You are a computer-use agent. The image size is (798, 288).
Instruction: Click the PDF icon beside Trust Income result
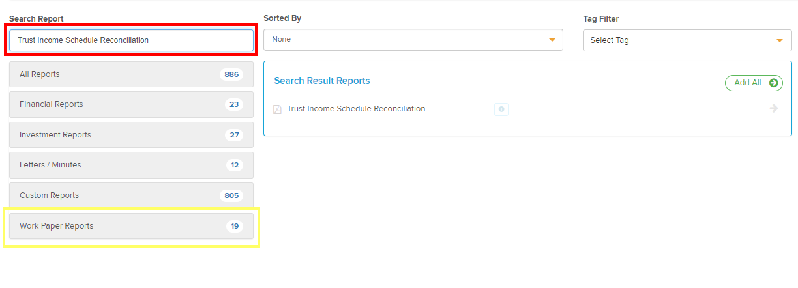pos(277,109)
